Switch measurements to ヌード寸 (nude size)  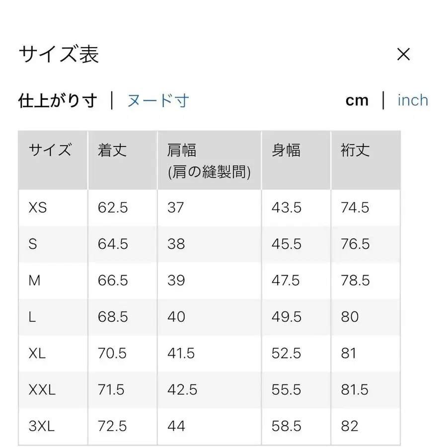point(158,100)
